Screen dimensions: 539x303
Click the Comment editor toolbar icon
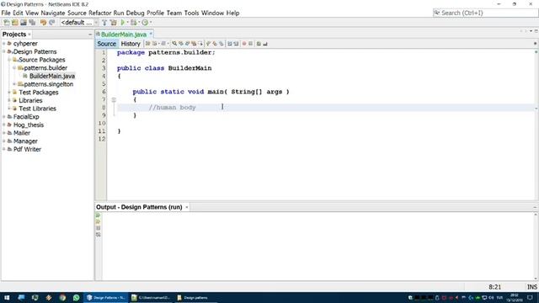[259, 44]
